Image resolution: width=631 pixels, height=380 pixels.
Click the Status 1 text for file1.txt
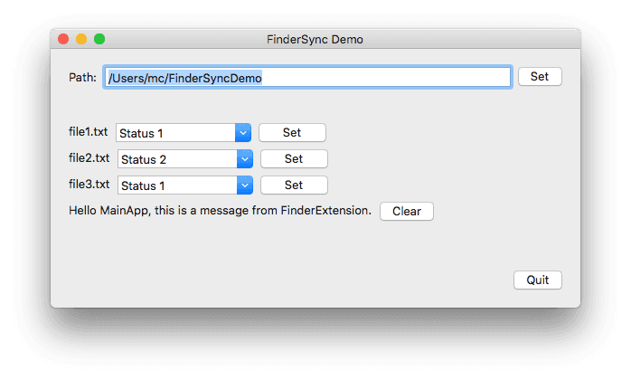point(142,134)
